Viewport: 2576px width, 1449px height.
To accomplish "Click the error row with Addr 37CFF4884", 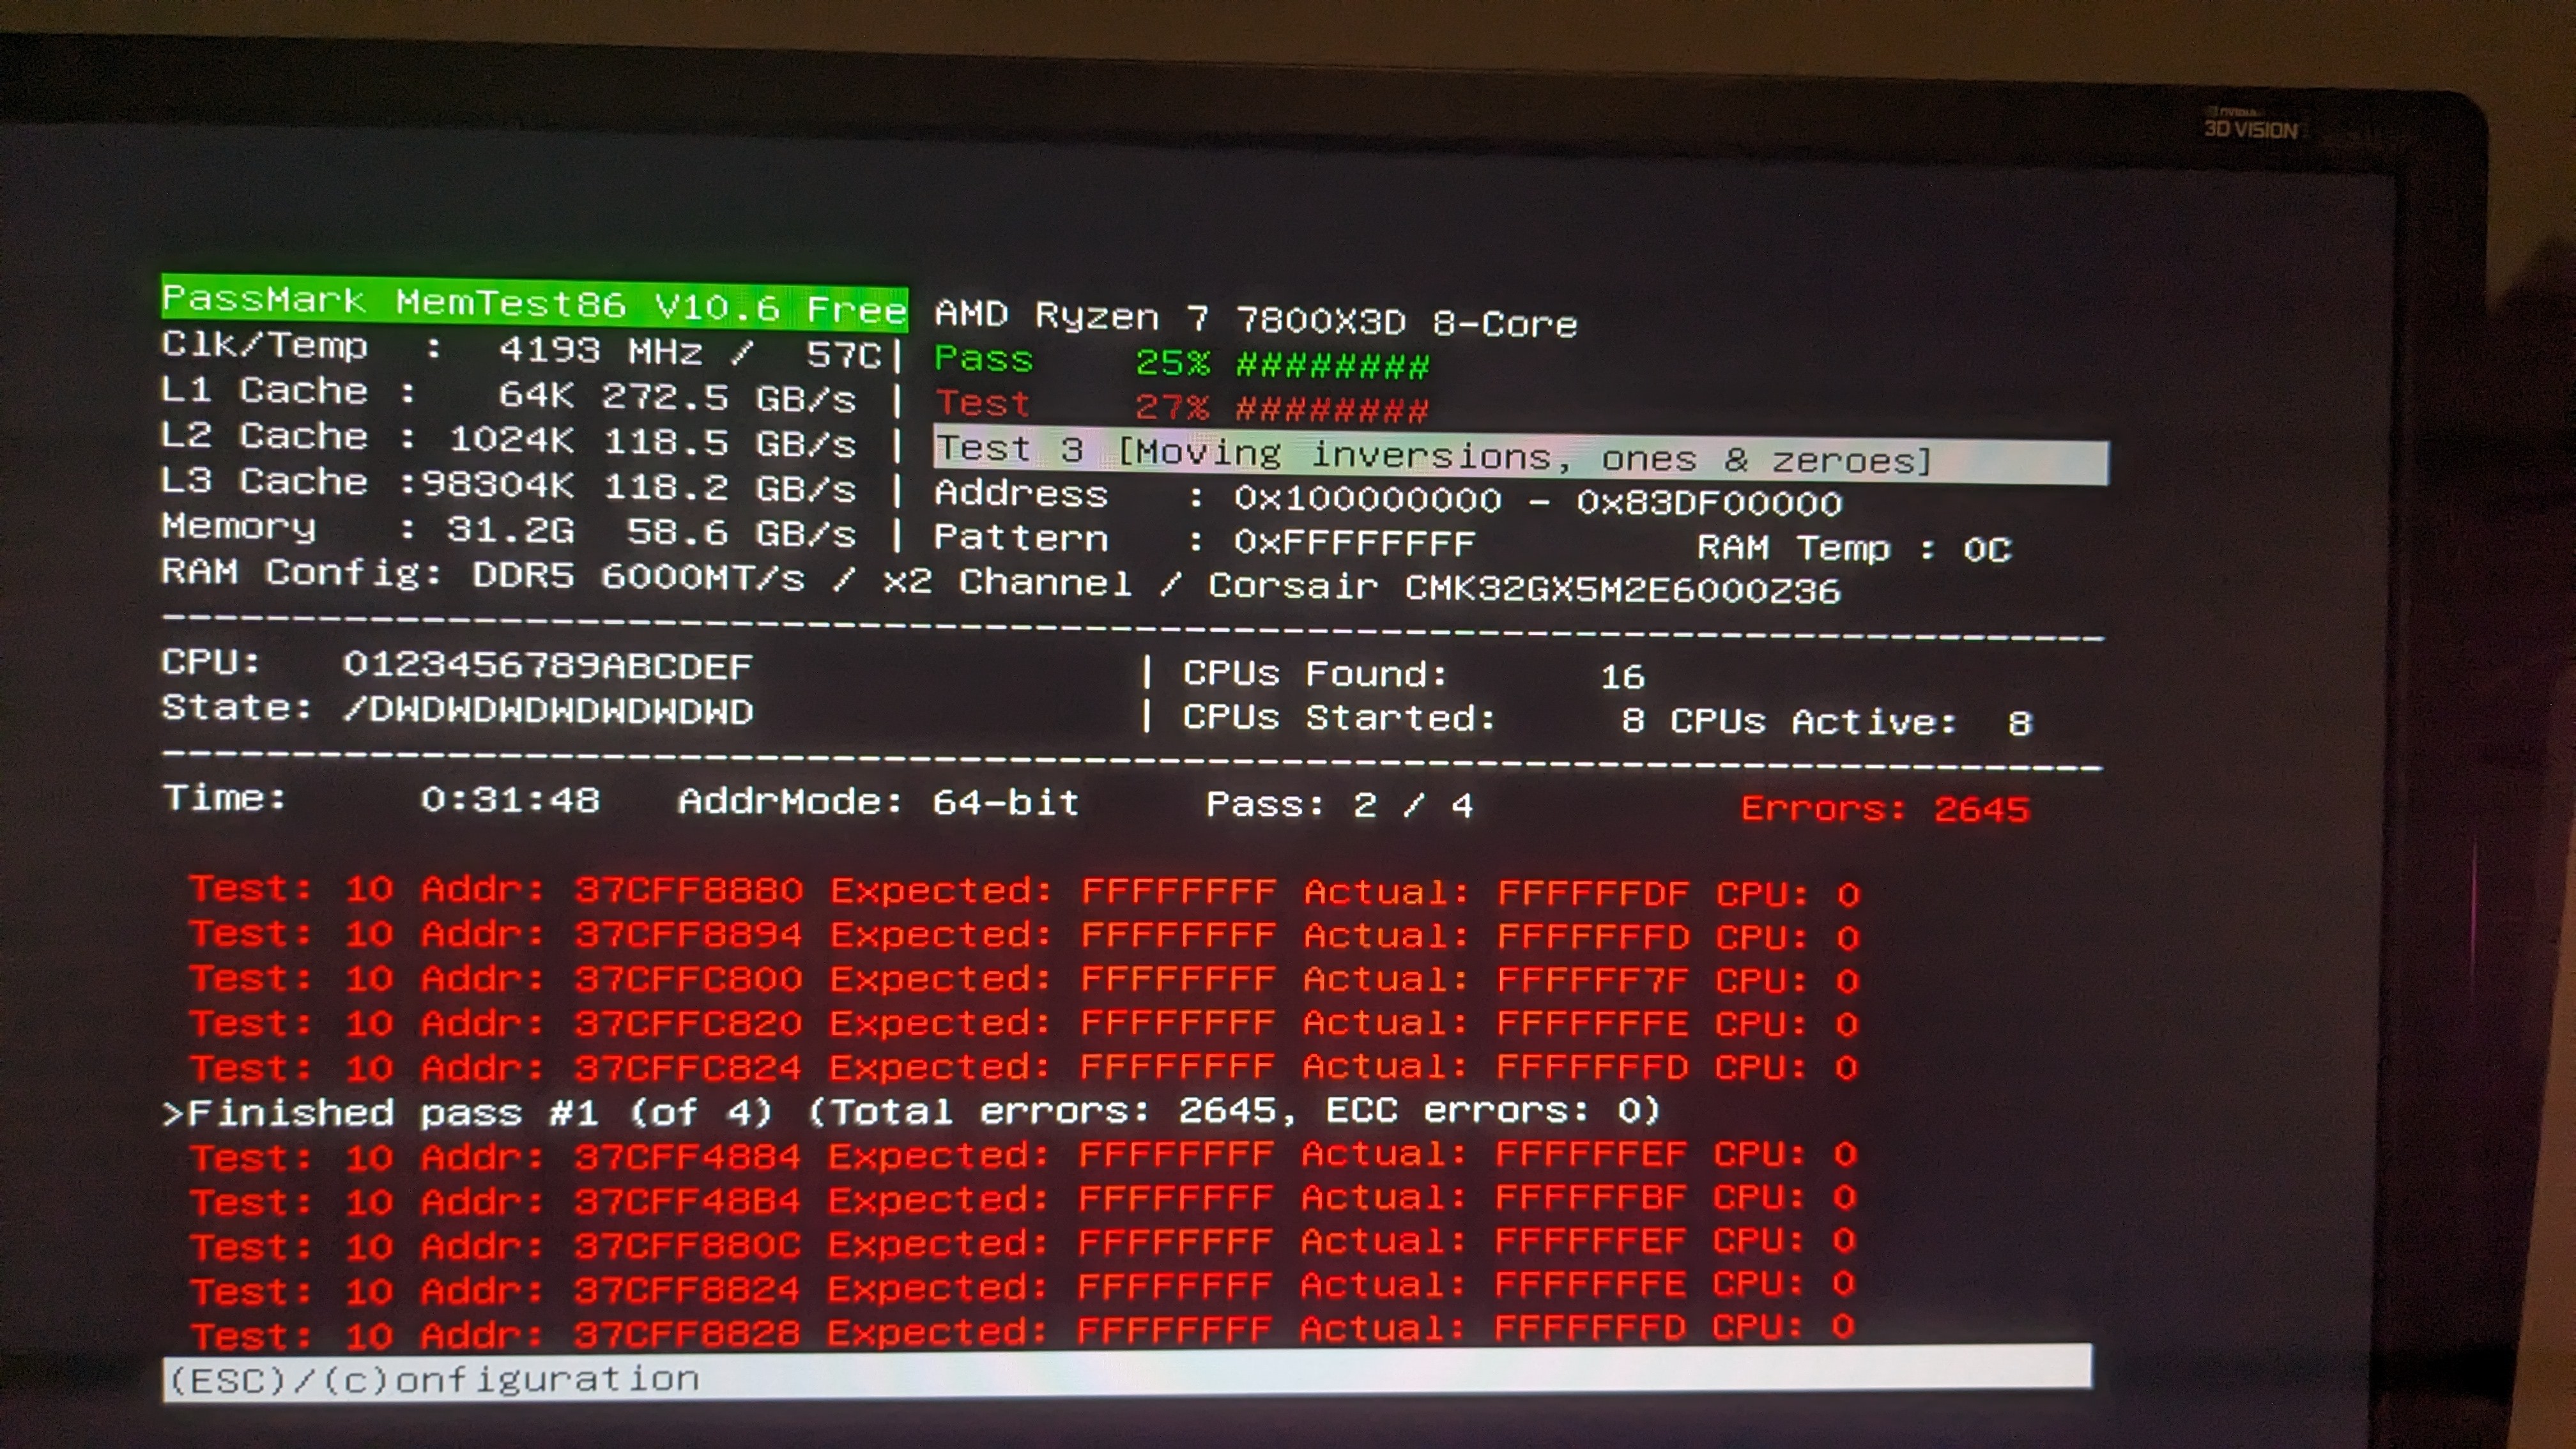I will pyautogui.click(x=1023, y=1155).
